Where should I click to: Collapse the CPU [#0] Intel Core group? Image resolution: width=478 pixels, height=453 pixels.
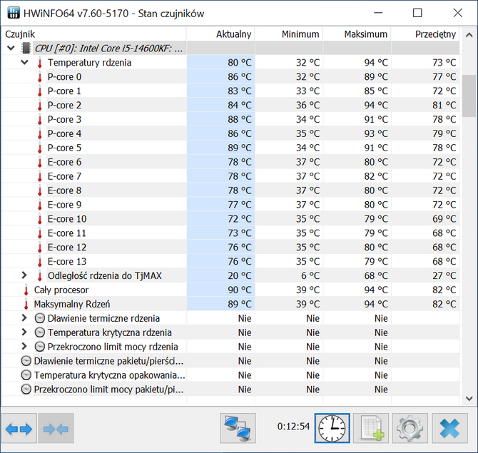point(11,49)
